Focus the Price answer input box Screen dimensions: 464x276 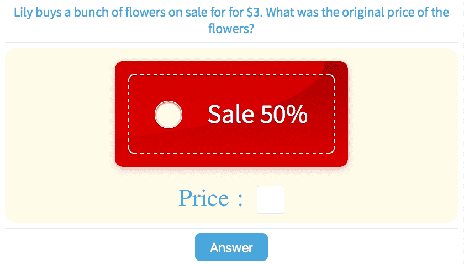pos(271,199)
